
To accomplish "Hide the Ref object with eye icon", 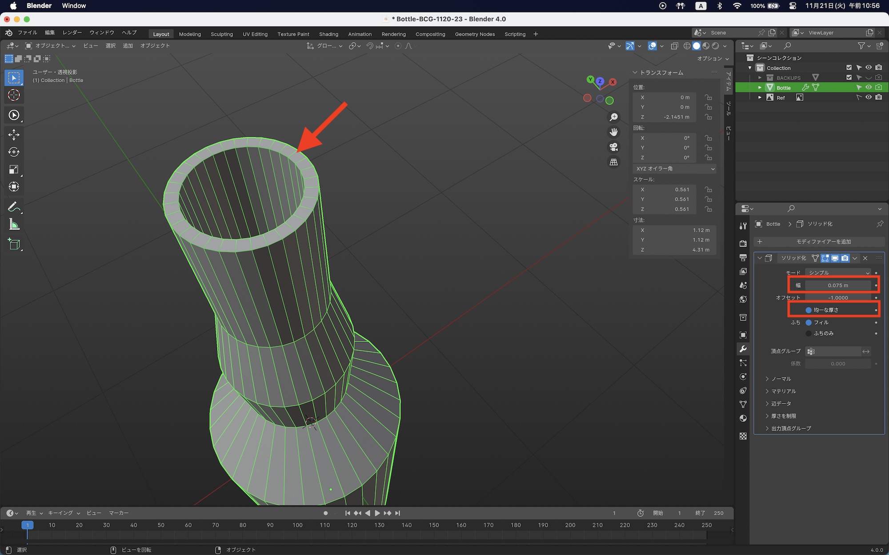I will coord(868,97).
